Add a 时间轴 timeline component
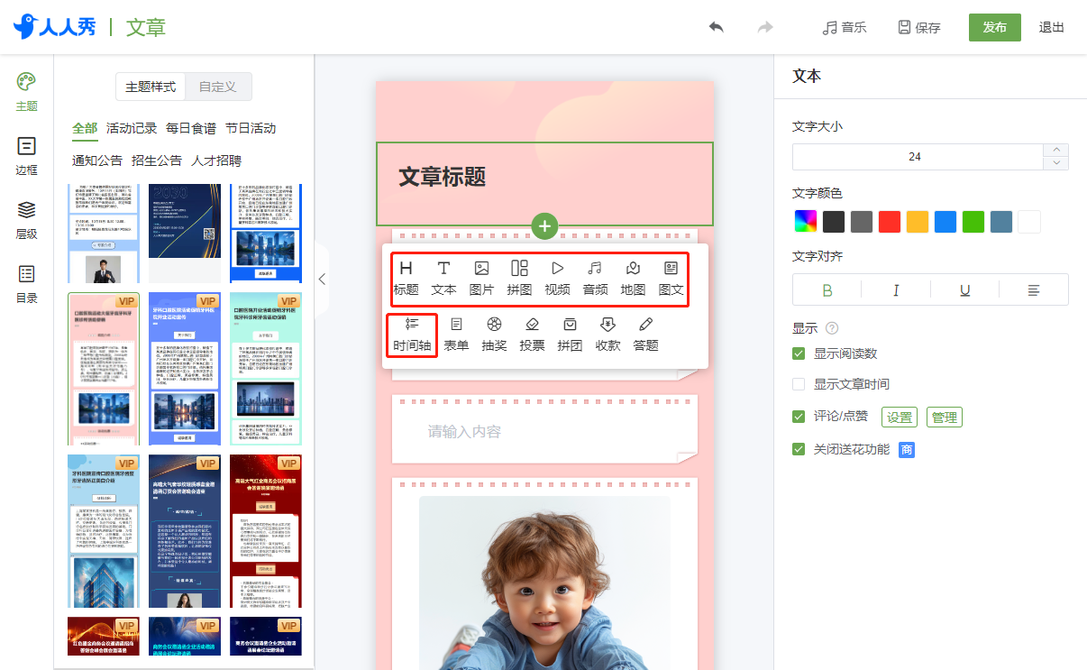 [412, 334]
